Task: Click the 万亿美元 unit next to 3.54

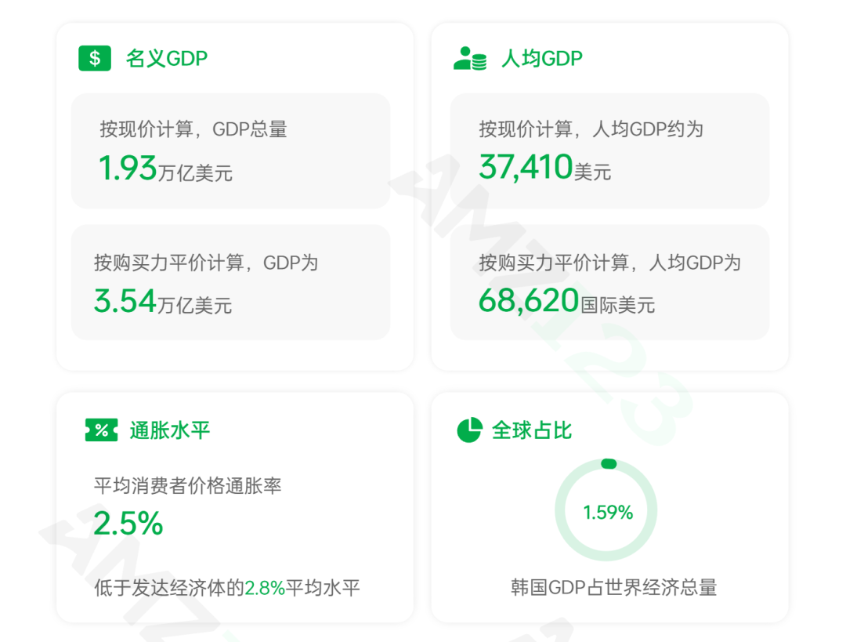Action: [195, 306]
